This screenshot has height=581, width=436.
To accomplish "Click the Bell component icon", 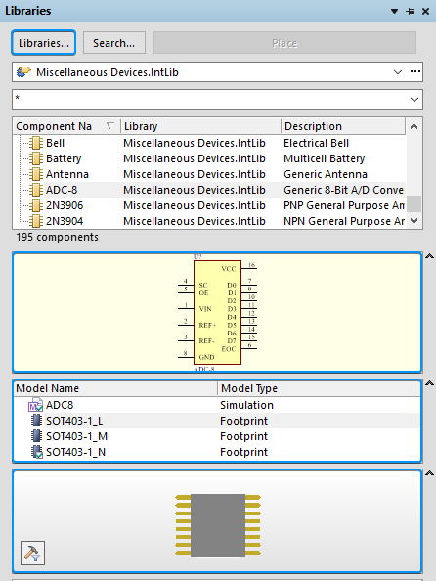I will tap(36, 143).
